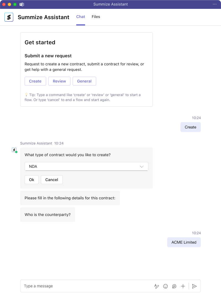Click the Review request button

pos(59,81)
